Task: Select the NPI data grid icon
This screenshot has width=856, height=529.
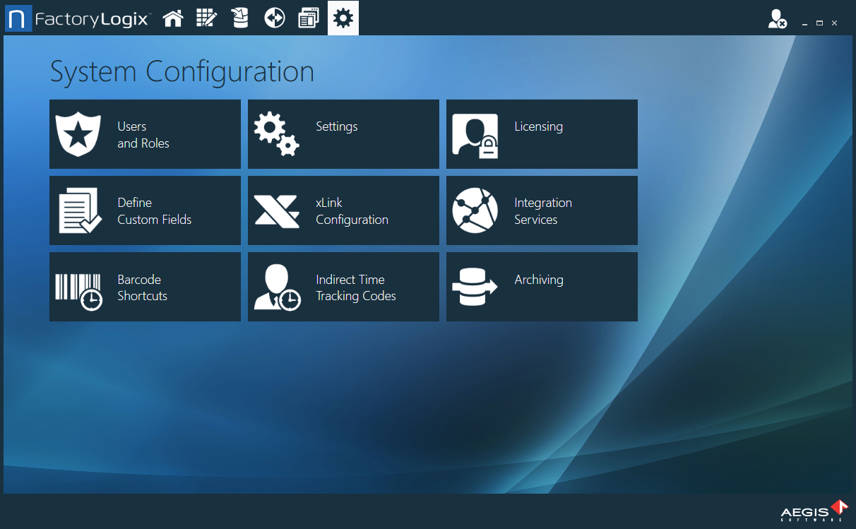Action: click(206, 18)
